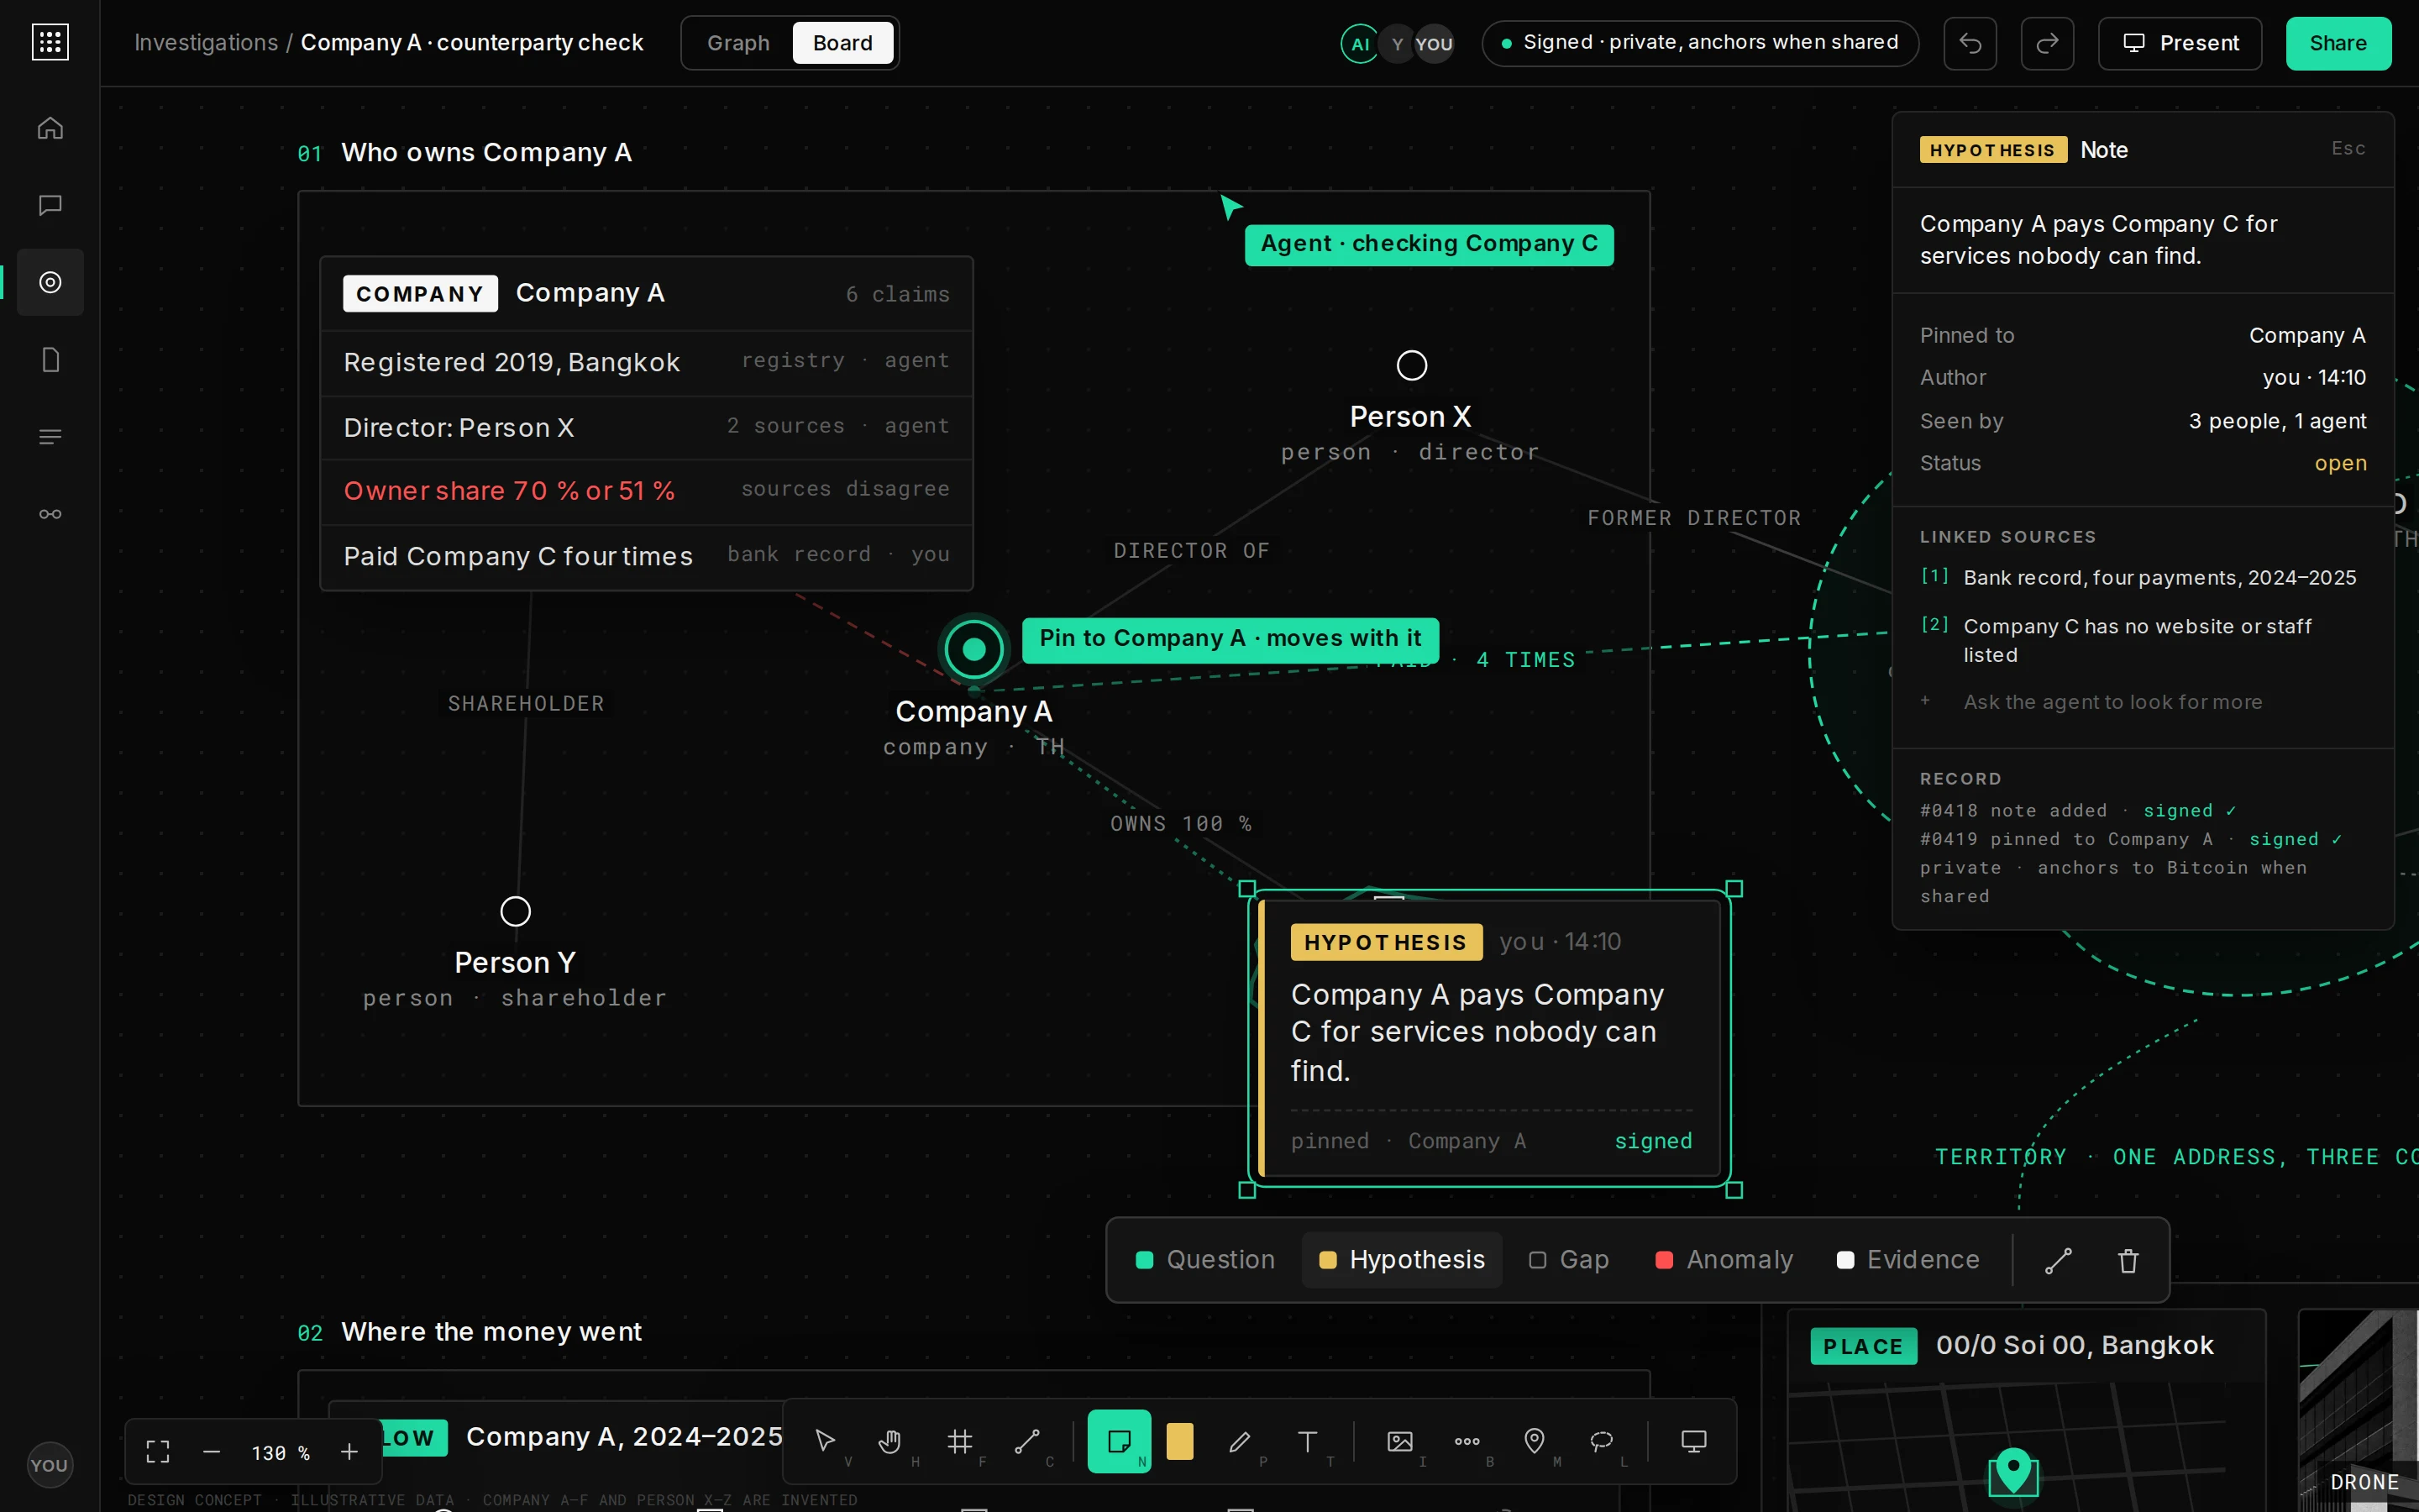
Task: Select the connector tool (C)
Action: [1026, 1441]
